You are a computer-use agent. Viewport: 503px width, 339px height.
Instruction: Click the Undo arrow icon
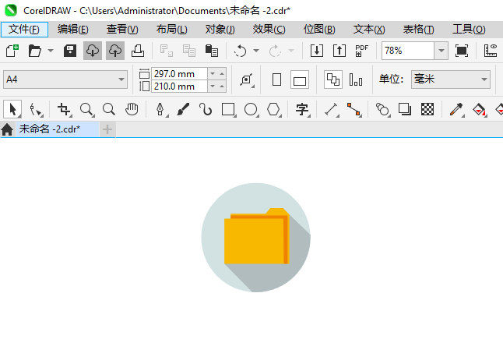(241, 51)
